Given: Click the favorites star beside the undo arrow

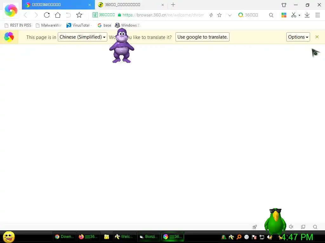Looking at the screenshot, I should tap(79, 15).
